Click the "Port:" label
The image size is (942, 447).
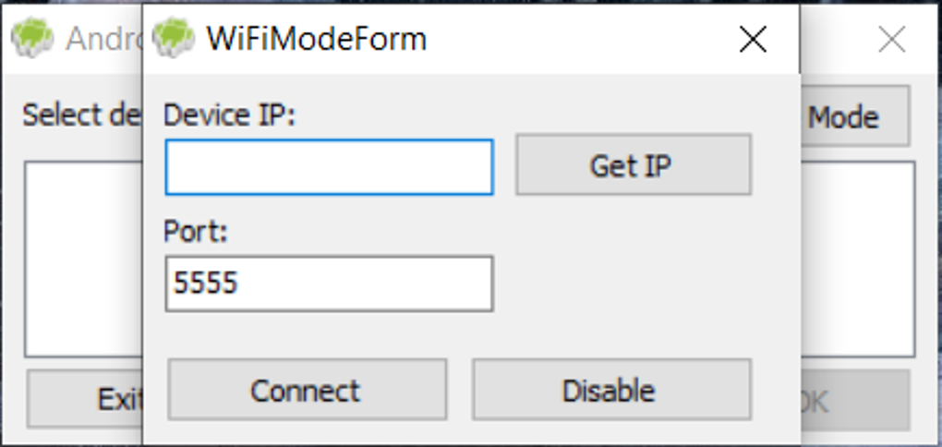195,231
